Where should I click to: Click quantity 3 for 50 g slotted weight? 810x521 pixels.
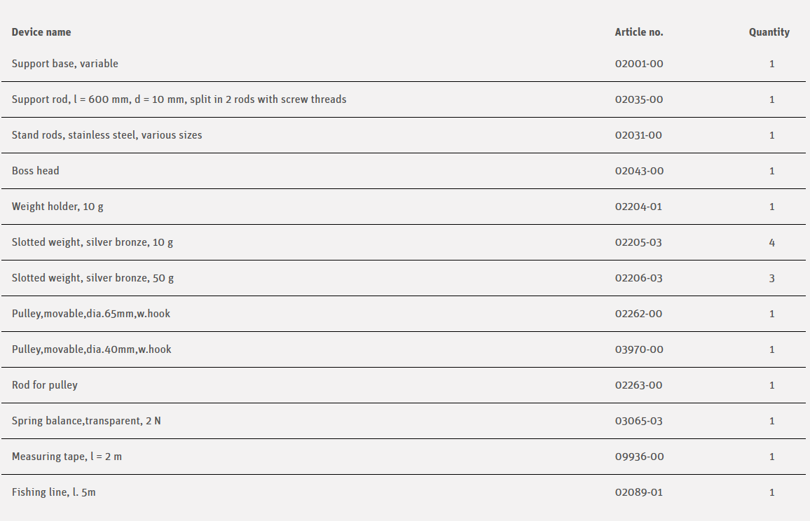coord(771,278)
